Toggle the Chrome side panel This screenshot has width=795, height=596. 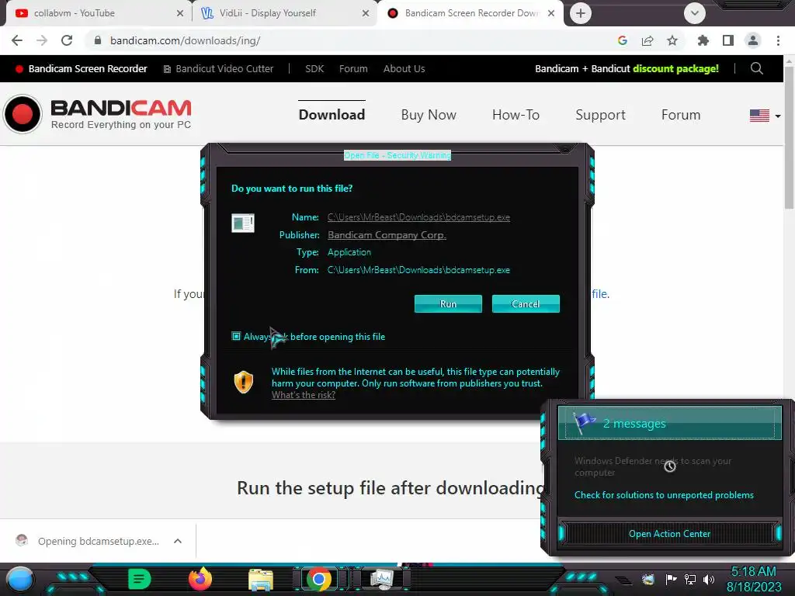728,40
